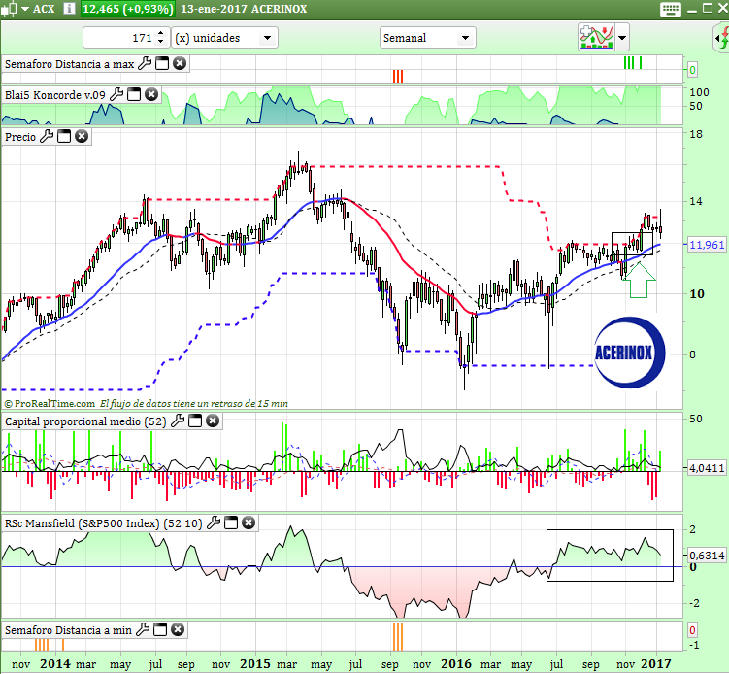Close the RSc Mansfield indicator panel
The width and height of the screenshot is (729, 674).
249,523
